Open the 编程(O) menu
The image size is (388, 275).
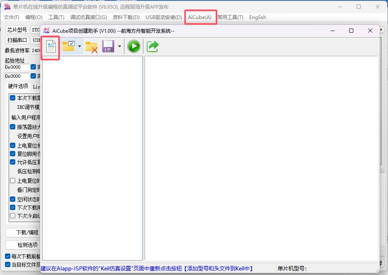(x=33, y=17)
